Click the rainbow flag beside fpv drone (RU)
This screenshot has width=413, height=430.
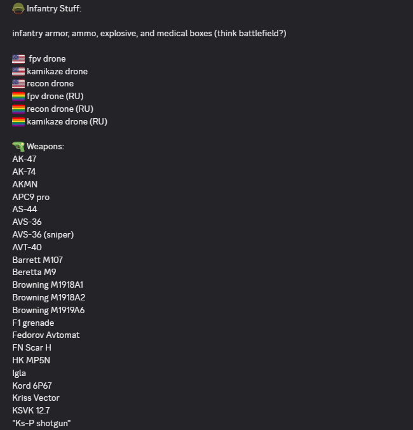[x=18, y=97]
